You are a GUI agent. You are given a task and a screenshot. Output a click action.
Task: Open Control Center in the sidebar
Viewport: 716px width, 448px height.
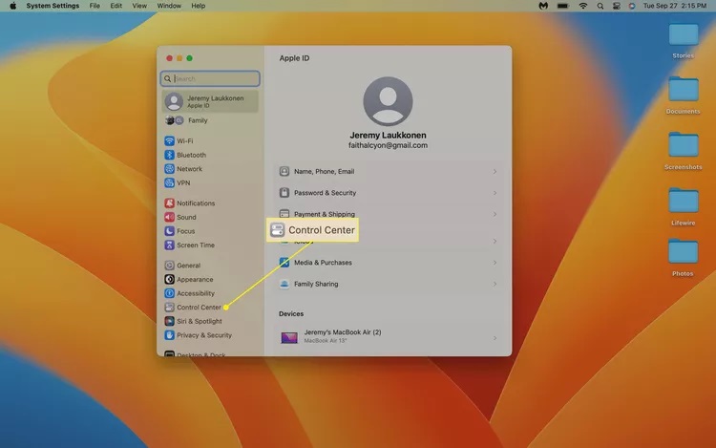tap(198, 308)
